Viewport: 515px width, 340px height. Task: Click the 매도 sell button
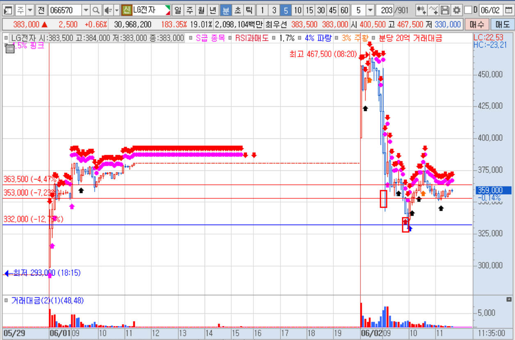[502, 25]
